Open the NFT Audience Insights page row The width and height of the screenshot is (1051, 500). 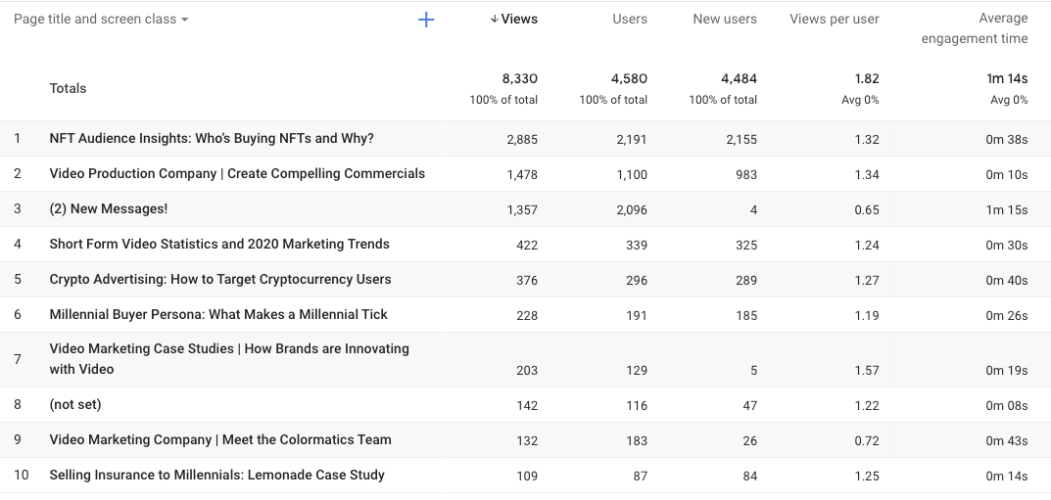(x=212, y=139)
